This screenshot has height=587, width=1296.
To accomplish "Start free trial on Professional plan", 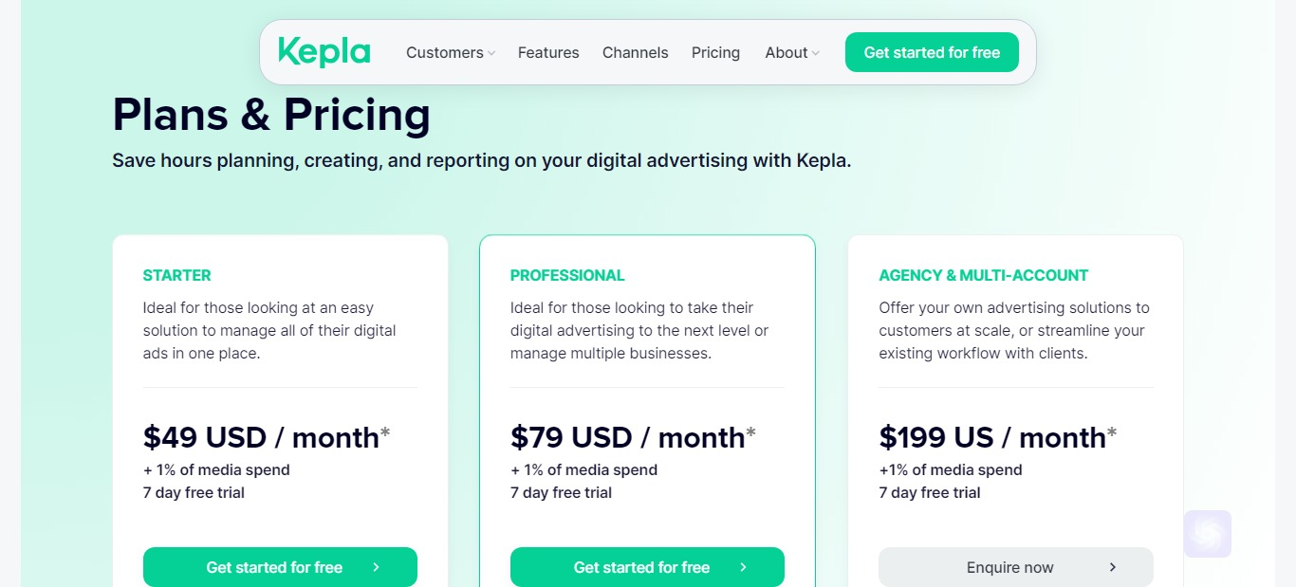I will (647, 567).
